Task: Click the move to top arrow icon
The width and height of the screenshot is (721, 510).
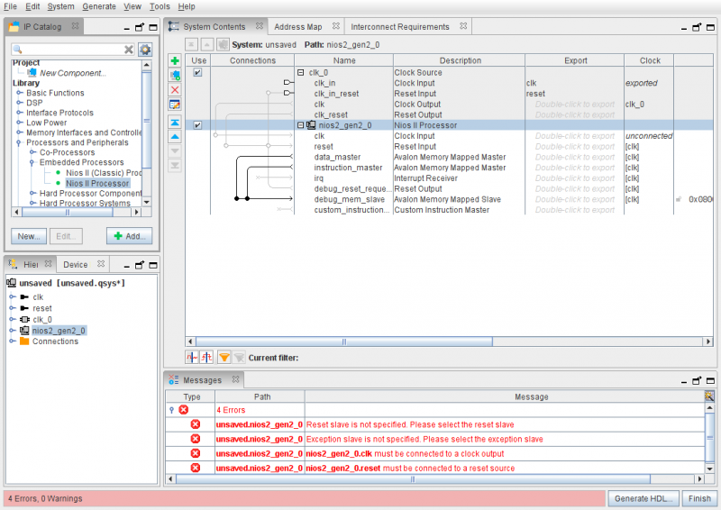Action: point(175,122)
